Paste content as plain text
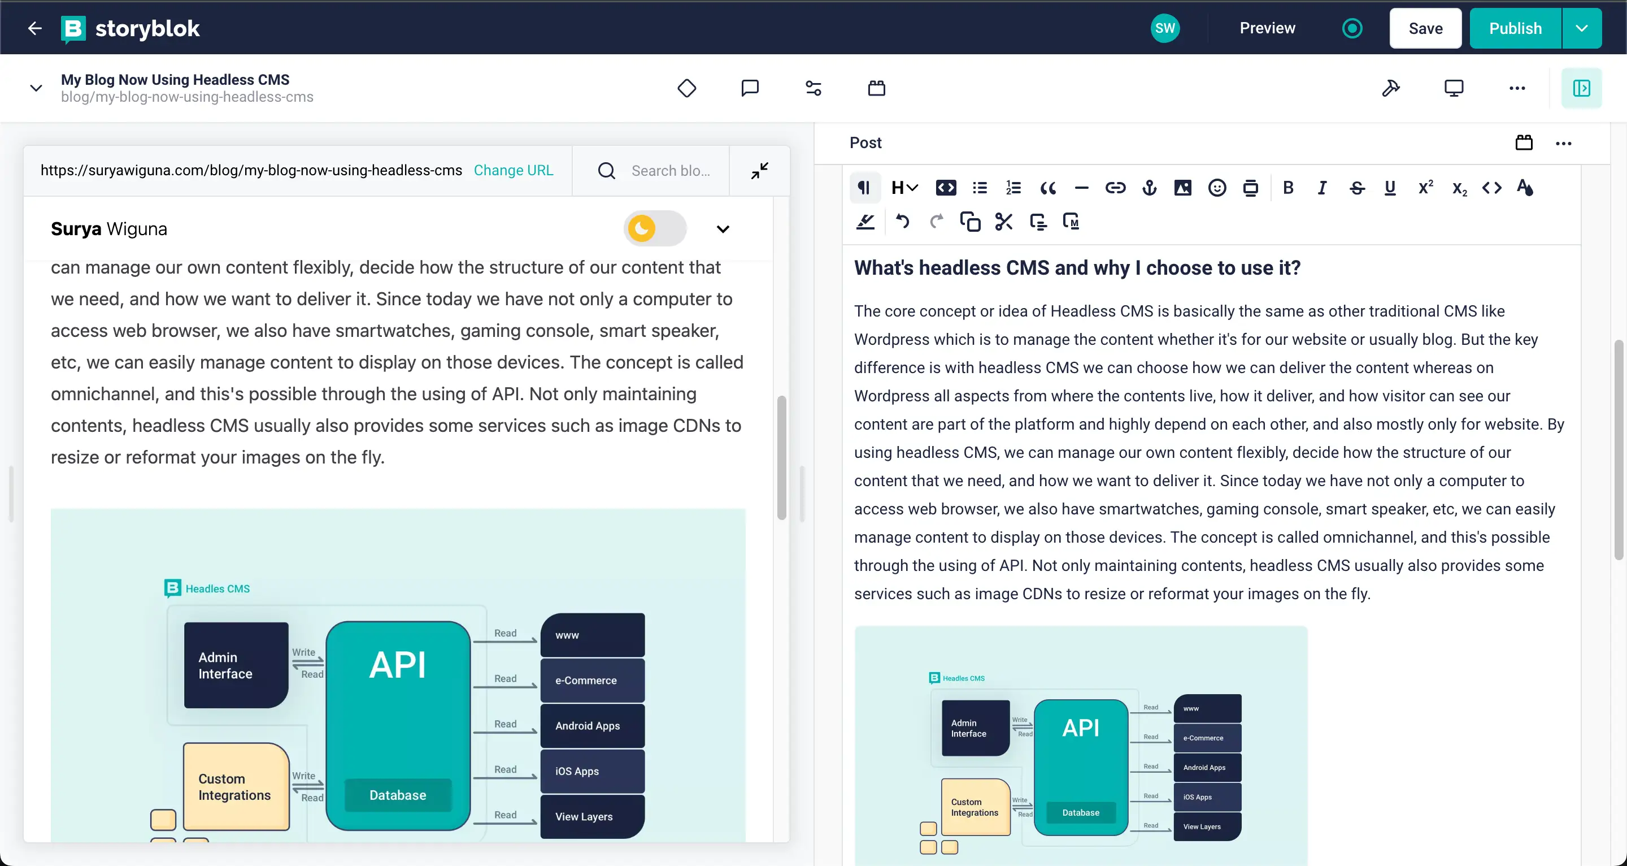The height and width of the screenshot is (866, 1627). [x=1038, y=222]
